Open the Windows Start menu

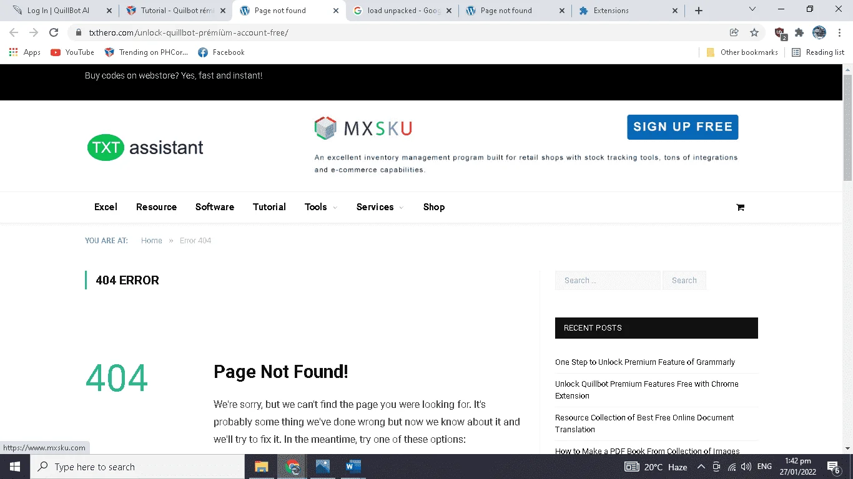(x=14, y=467)
